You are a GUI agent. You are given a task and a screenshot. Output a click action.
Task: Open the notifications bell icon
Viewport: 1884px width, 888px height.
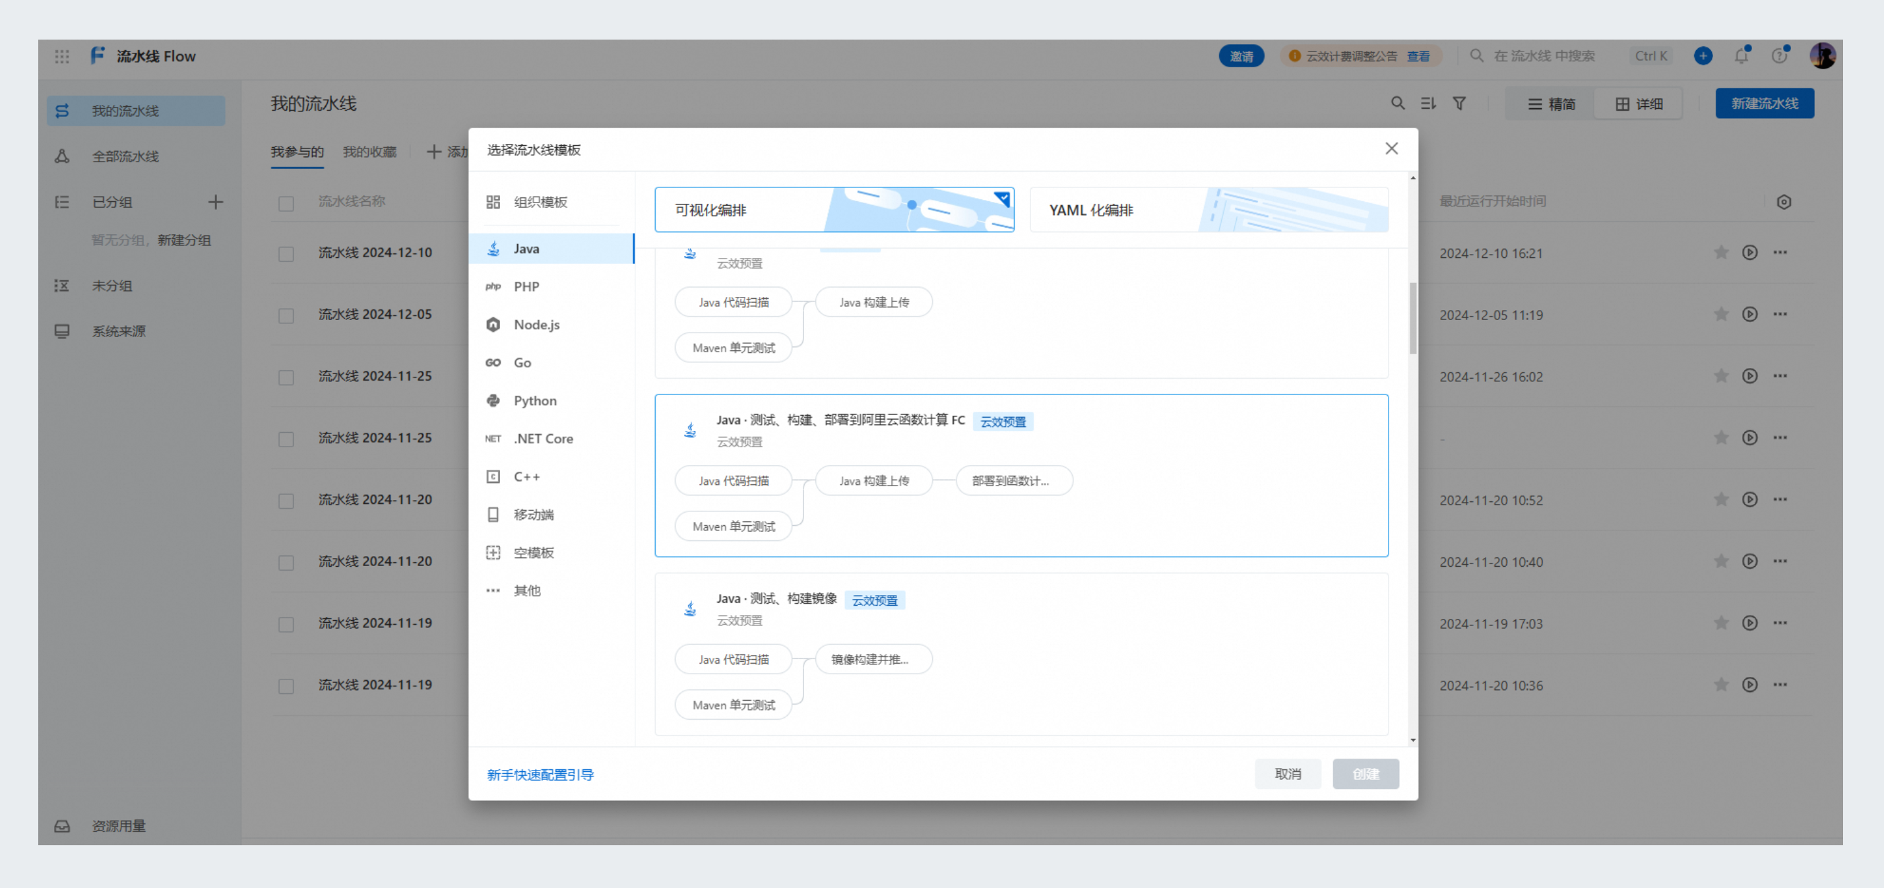[1742, 55]
